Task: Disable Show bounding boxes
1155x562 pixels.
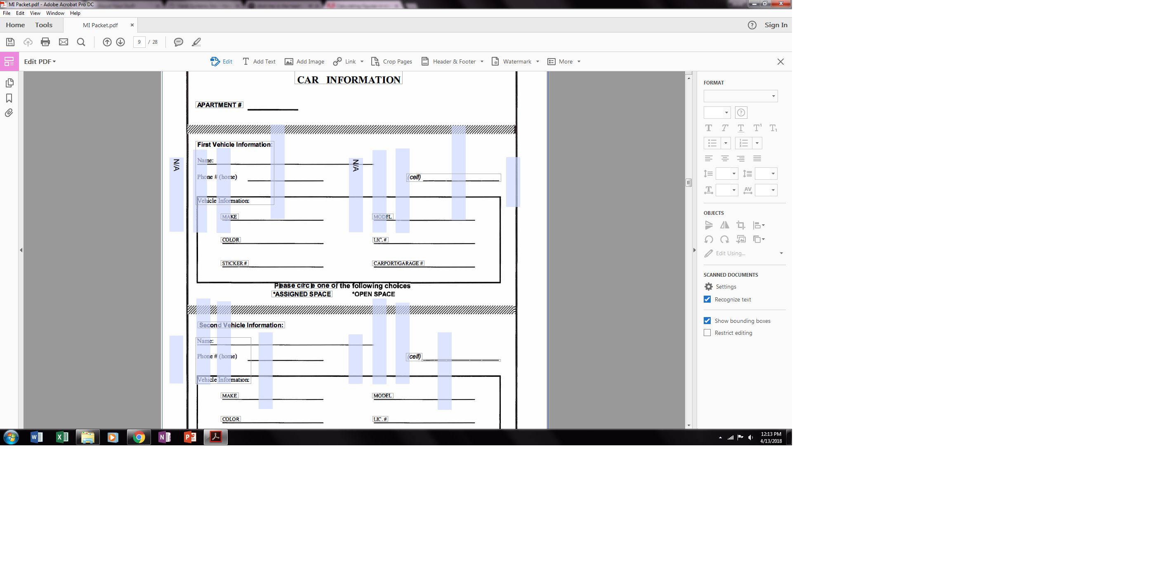Action: point(707,320)
